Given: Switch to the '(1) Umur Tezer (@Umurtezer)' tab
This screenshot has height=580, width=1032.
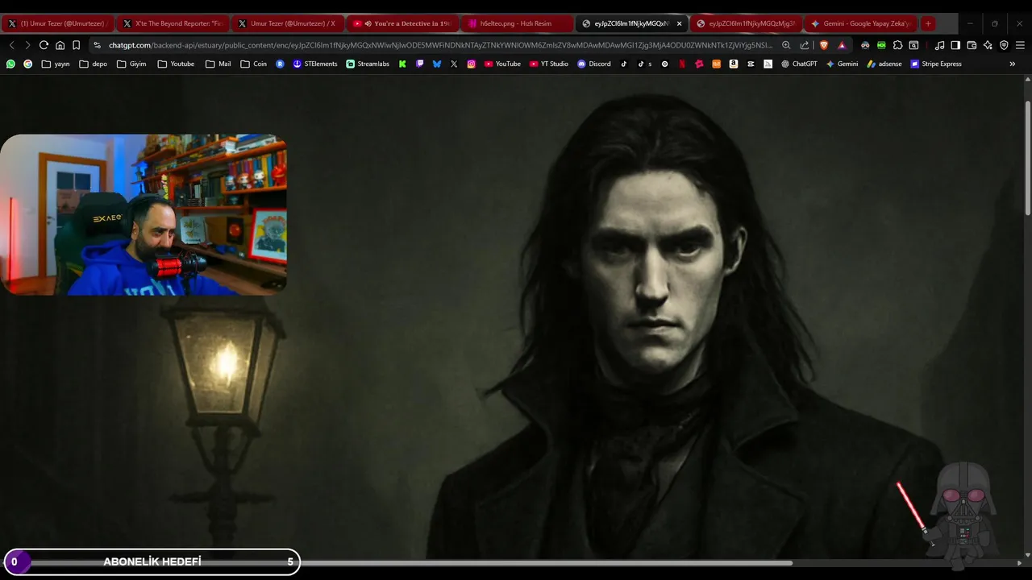Looking at the screenshot, I should [x=56, y=23].
